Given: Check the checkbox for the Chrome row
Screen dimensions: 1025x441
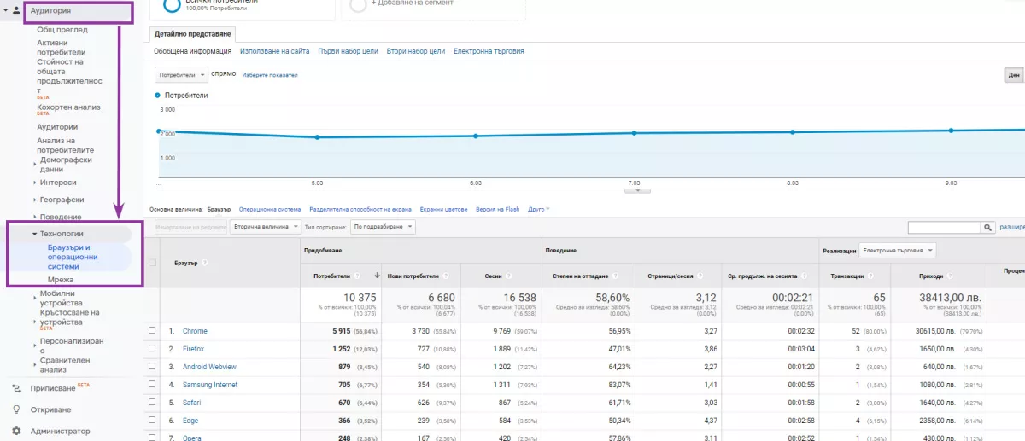Looking at the screenshot, I should tap(152, 331).
